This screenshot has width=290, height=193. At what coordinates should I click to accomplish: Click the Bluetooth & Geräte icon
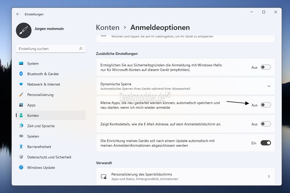point(21,74)
